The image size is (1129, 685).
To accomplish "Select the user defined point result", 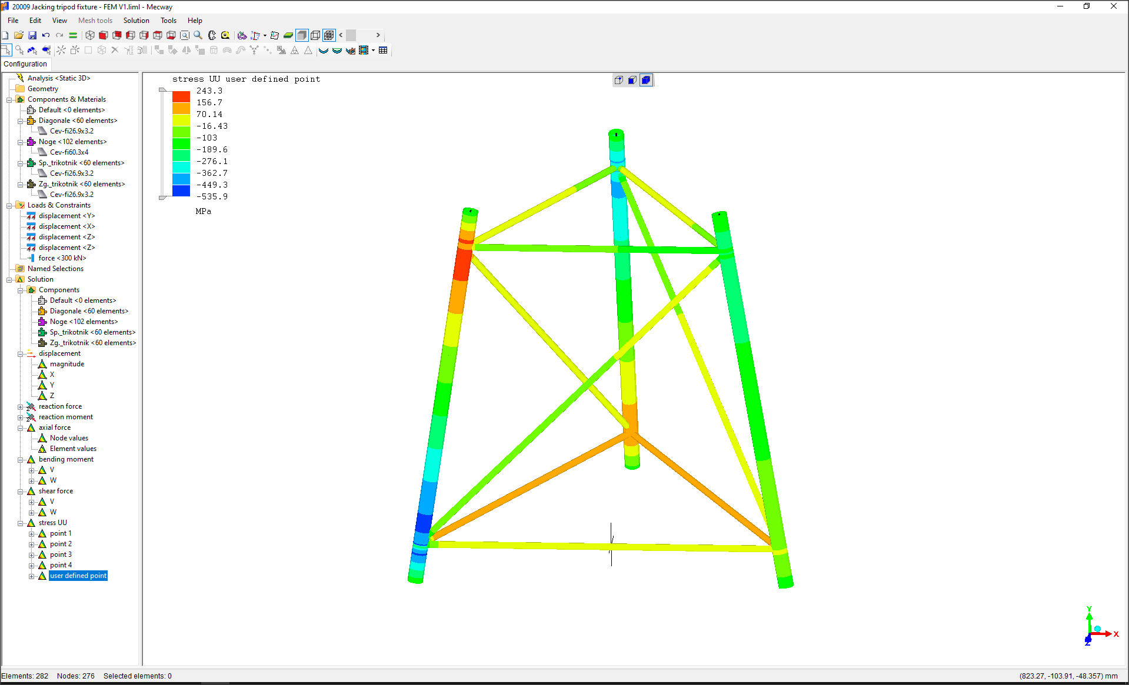I will pyautogui.click(x=78, y=576).
